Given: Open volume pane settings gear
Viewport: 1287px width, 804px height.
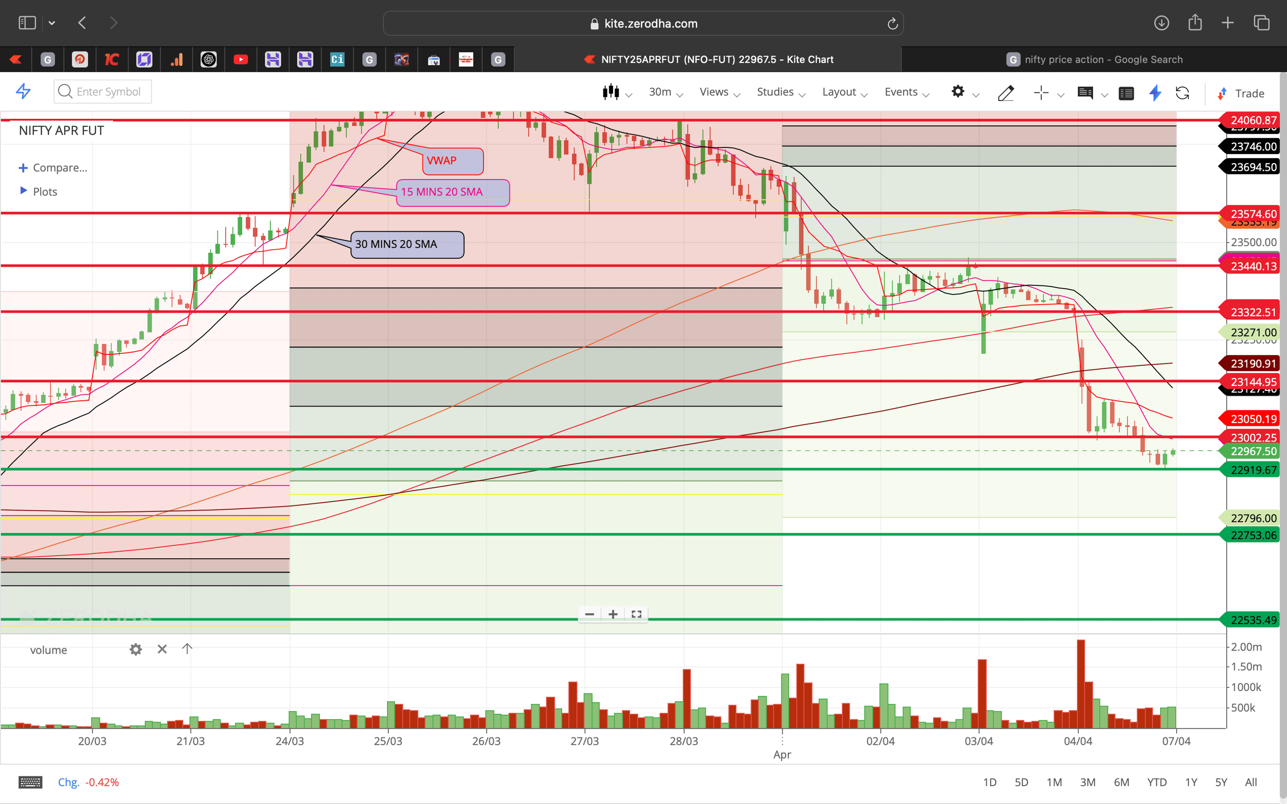Looking at the screenshot, I should tap(136, 649).
